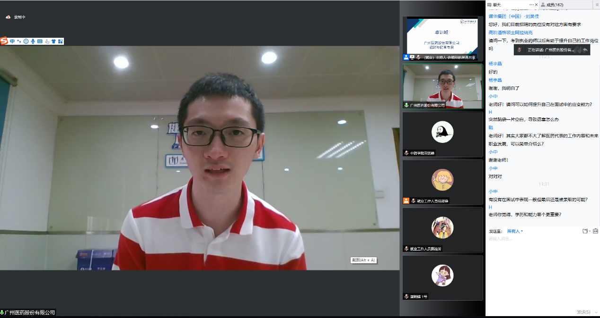The height and width of the screenshot is (318, 600).
Task: Click the Sogou input method logo
Action: (x=4, y=42)
